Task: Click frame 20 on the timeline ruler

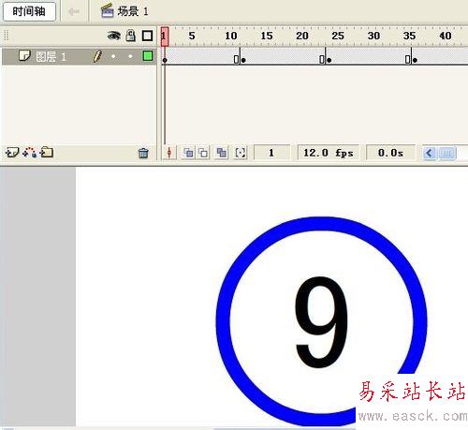Action: [x=302, y=36]
